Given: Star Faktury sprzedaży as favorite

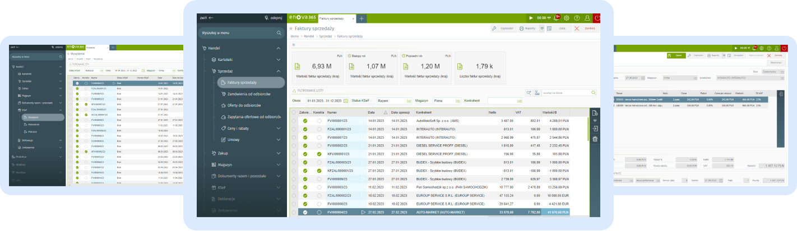Looking at the screenshot, I should (291, 28).
